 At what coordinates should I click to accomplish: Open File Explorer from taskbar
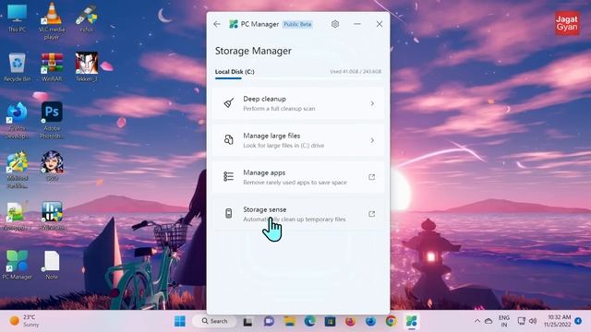[x=289, y=321]
